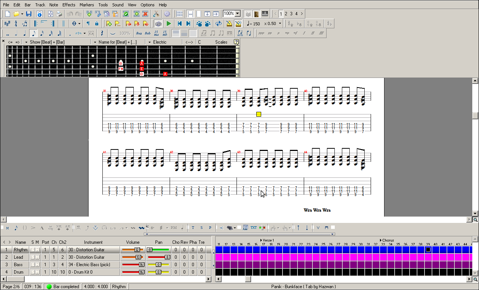Insert a section marker with paragraph icon
Image resolution: width=479 pixels, height=290 pixels.
(88, 23)
